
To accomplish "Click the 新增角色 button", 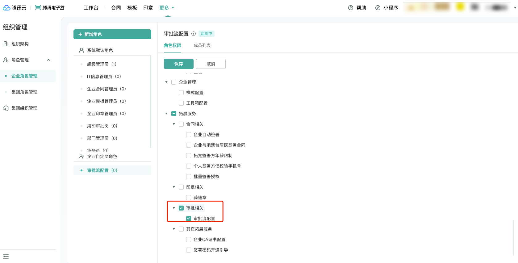I will point(112,34).
